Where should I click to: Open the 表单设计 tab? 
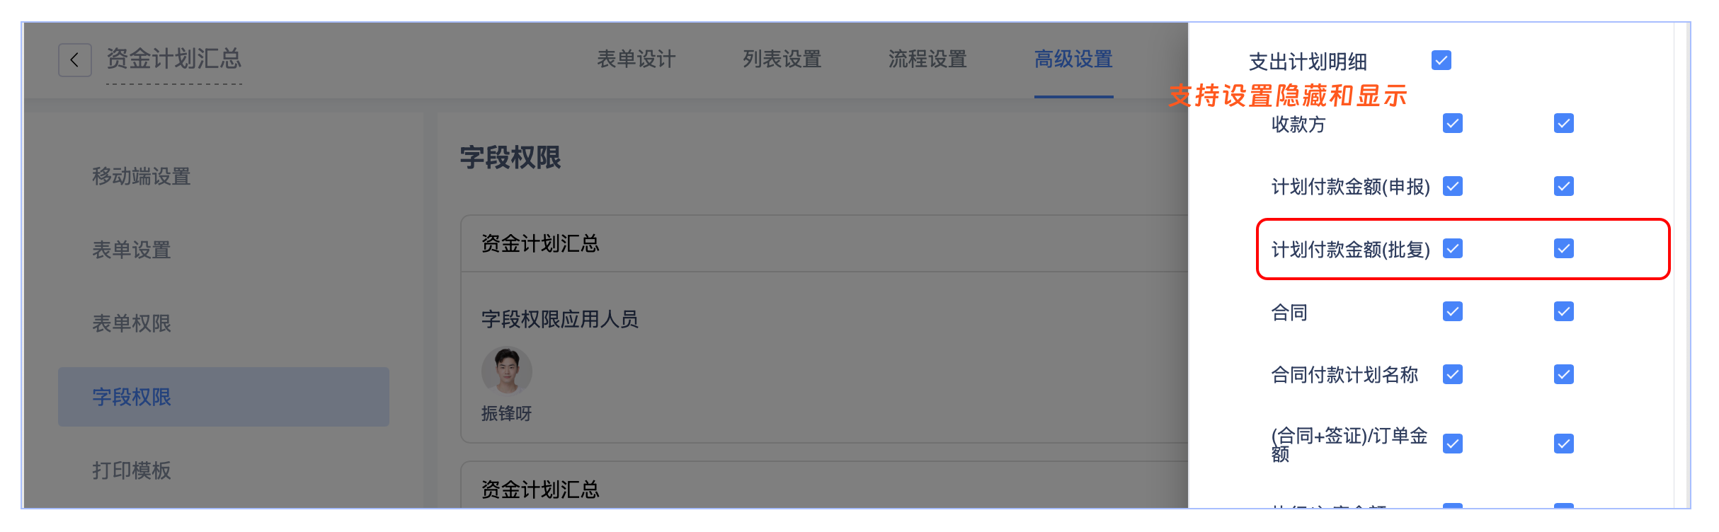(636, 59)
